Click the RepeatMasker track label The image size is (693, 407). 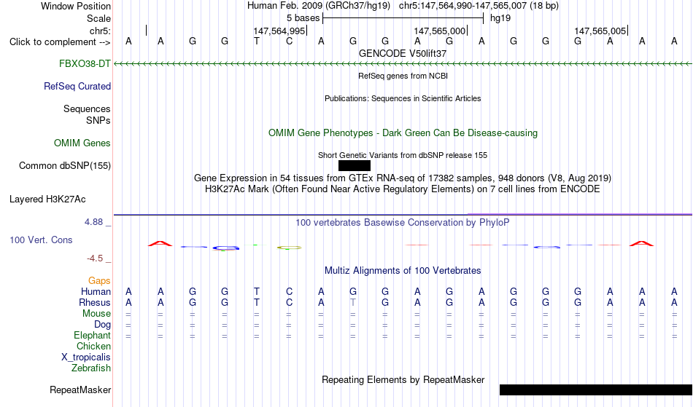pos(80,390)
